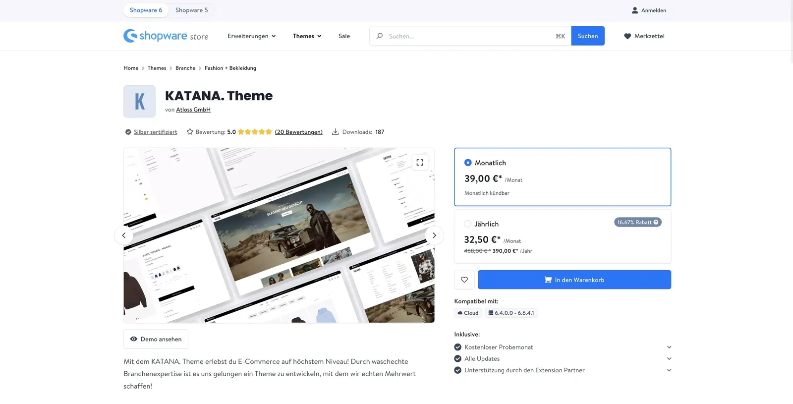Open the Shopware store logo homepage
793x404 pixels.
166,36
